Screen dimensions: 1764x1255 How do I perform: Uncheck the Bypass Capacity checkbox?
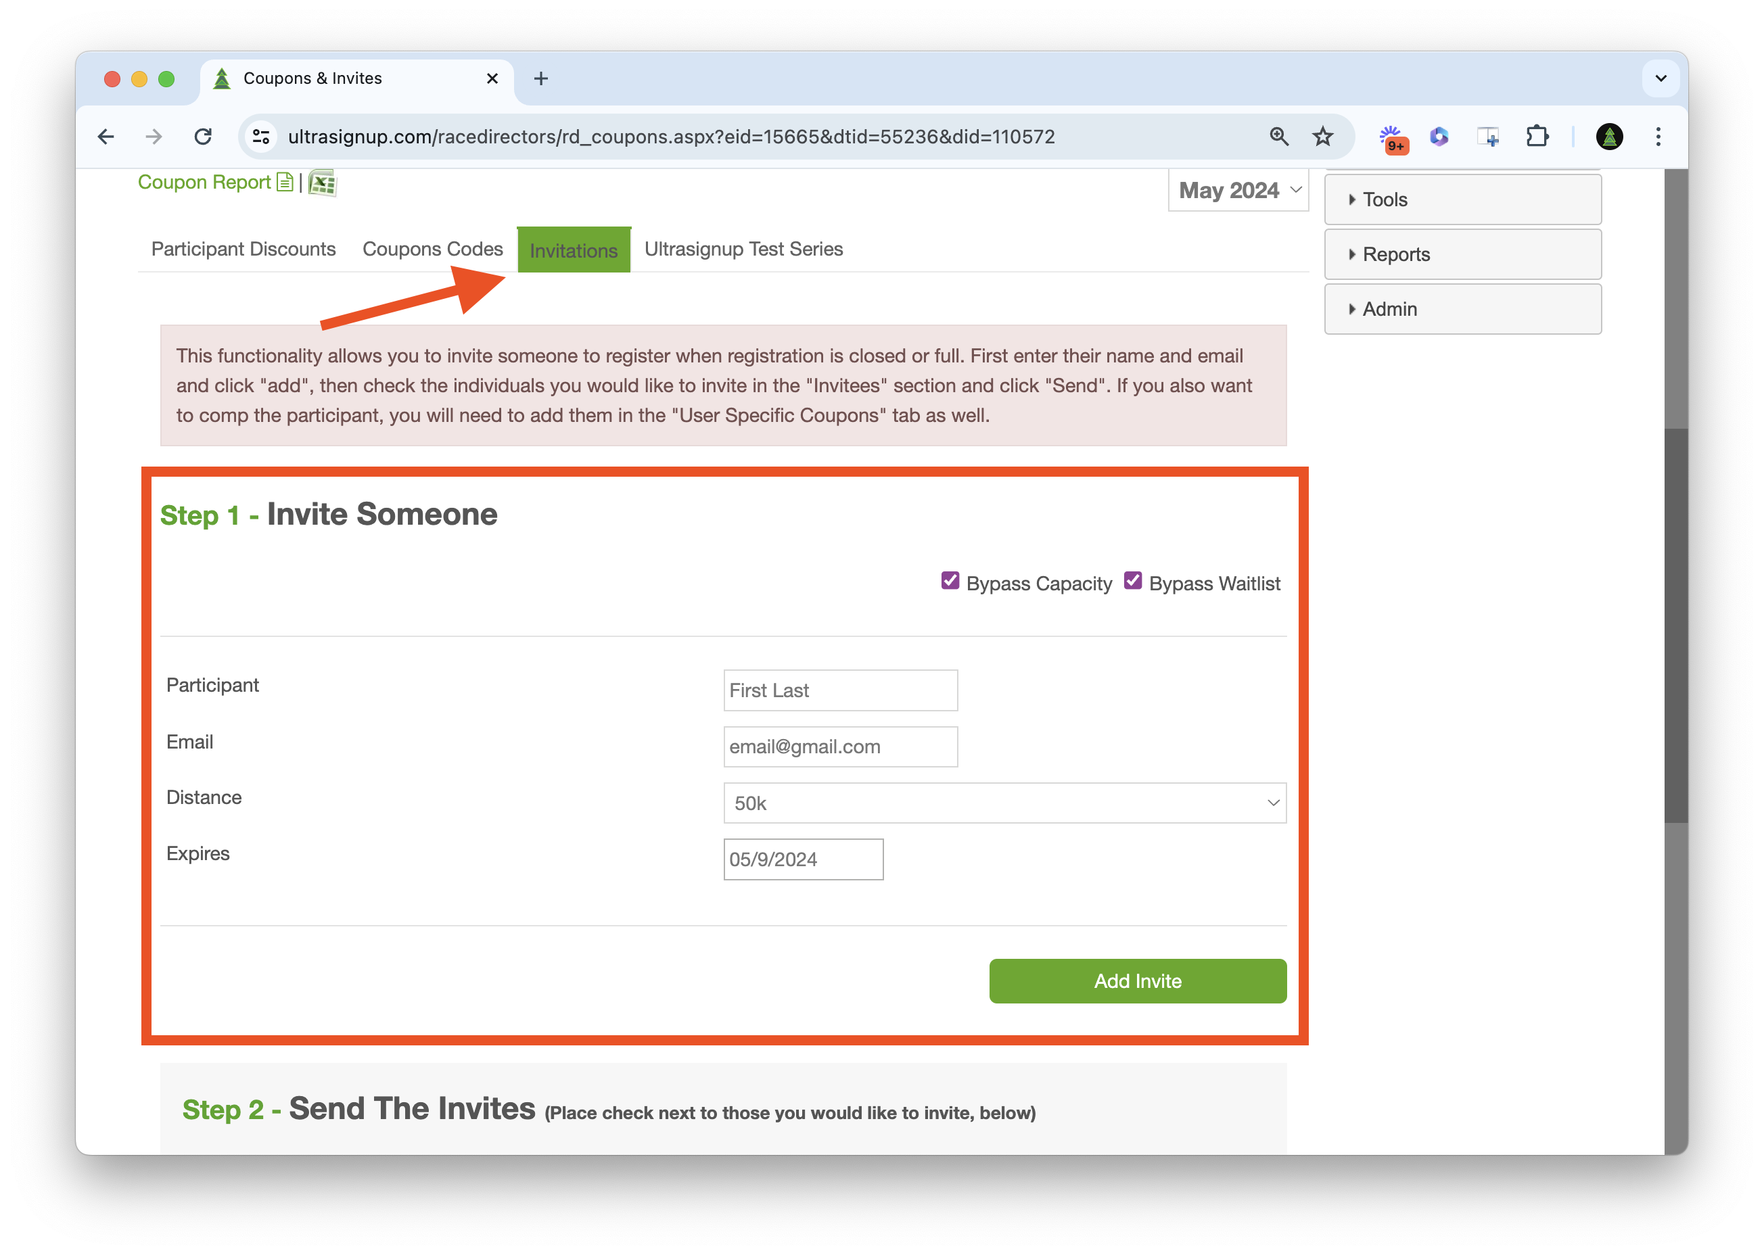click(x=950, y=580)
